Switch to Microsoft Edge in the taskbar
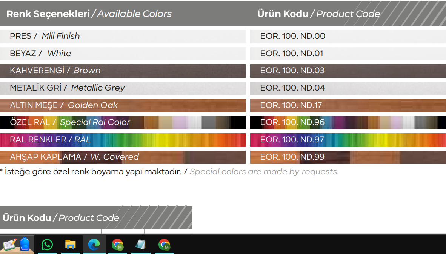 (x=94, y=245)
